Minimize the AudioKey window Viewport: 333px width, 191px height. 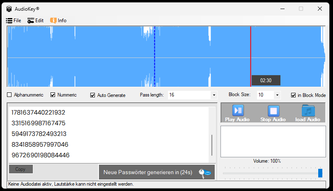pos(282,9)
